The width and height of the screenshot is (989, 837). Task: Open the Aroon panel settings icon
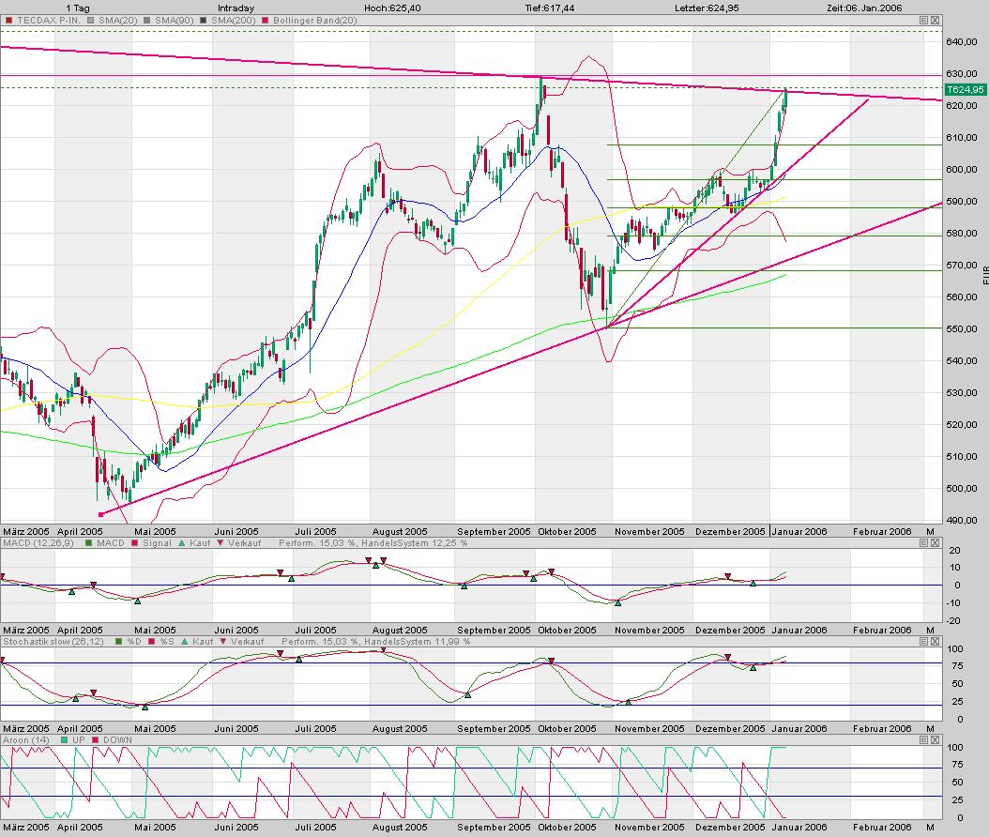[923, 740]
